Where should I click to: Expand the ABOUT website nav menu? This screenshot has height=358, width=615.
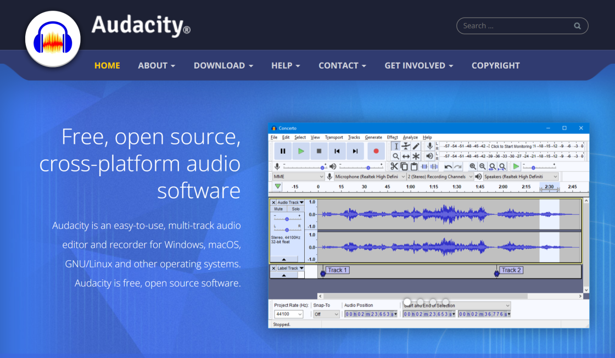[156, 65]
